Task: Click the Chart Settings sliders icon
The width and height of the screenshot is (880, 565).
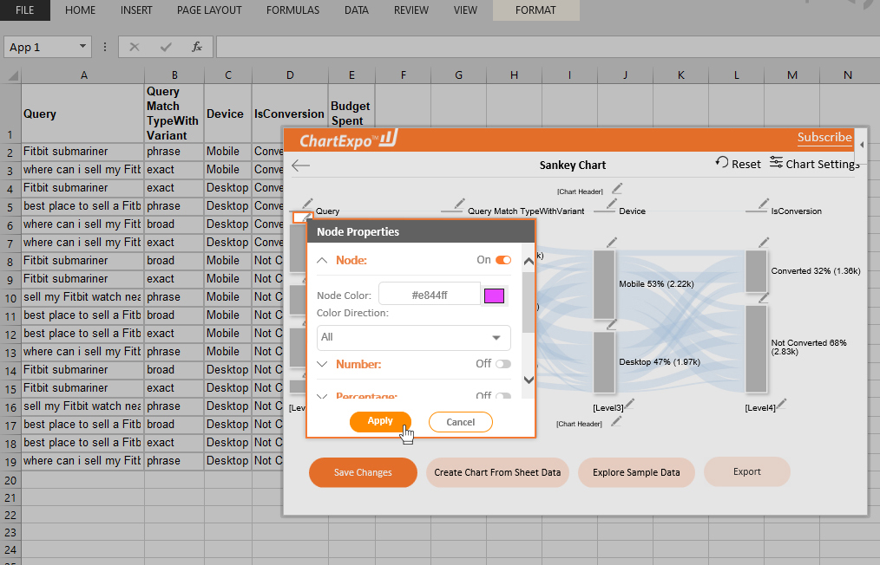Action: 776,163
